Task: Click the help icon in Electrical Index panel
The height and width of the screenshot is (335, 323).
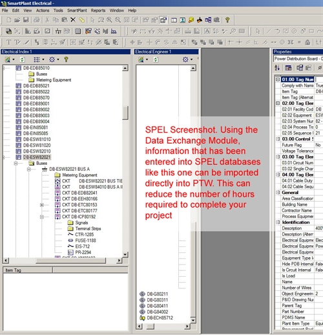Action: [x=66, y=59]
